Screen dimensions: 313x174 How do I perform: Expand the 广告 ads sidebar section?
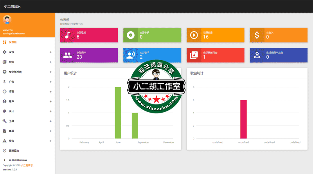click(x=50, y=82)
